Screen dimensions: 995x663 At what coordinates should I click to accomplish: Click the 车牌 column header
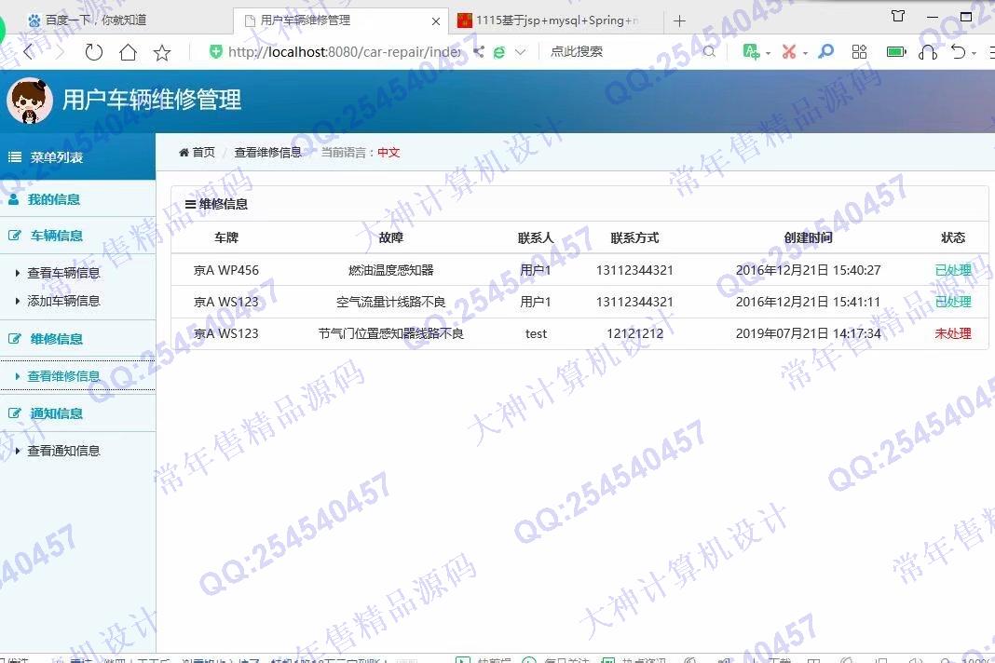coord(226,237)
